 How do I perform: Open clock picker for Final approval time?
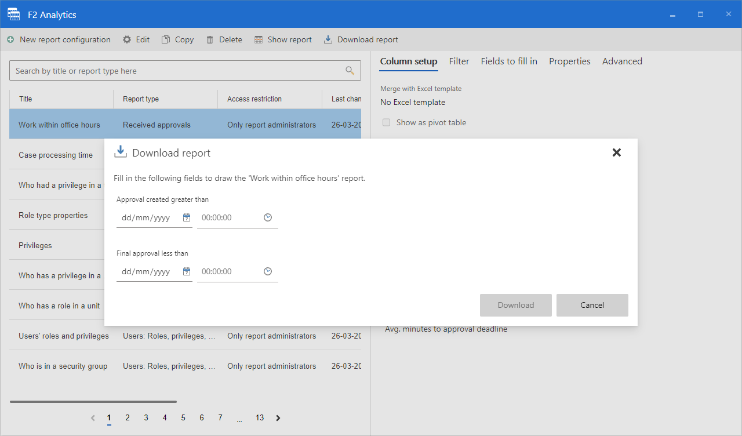click(x=268, y=271)
